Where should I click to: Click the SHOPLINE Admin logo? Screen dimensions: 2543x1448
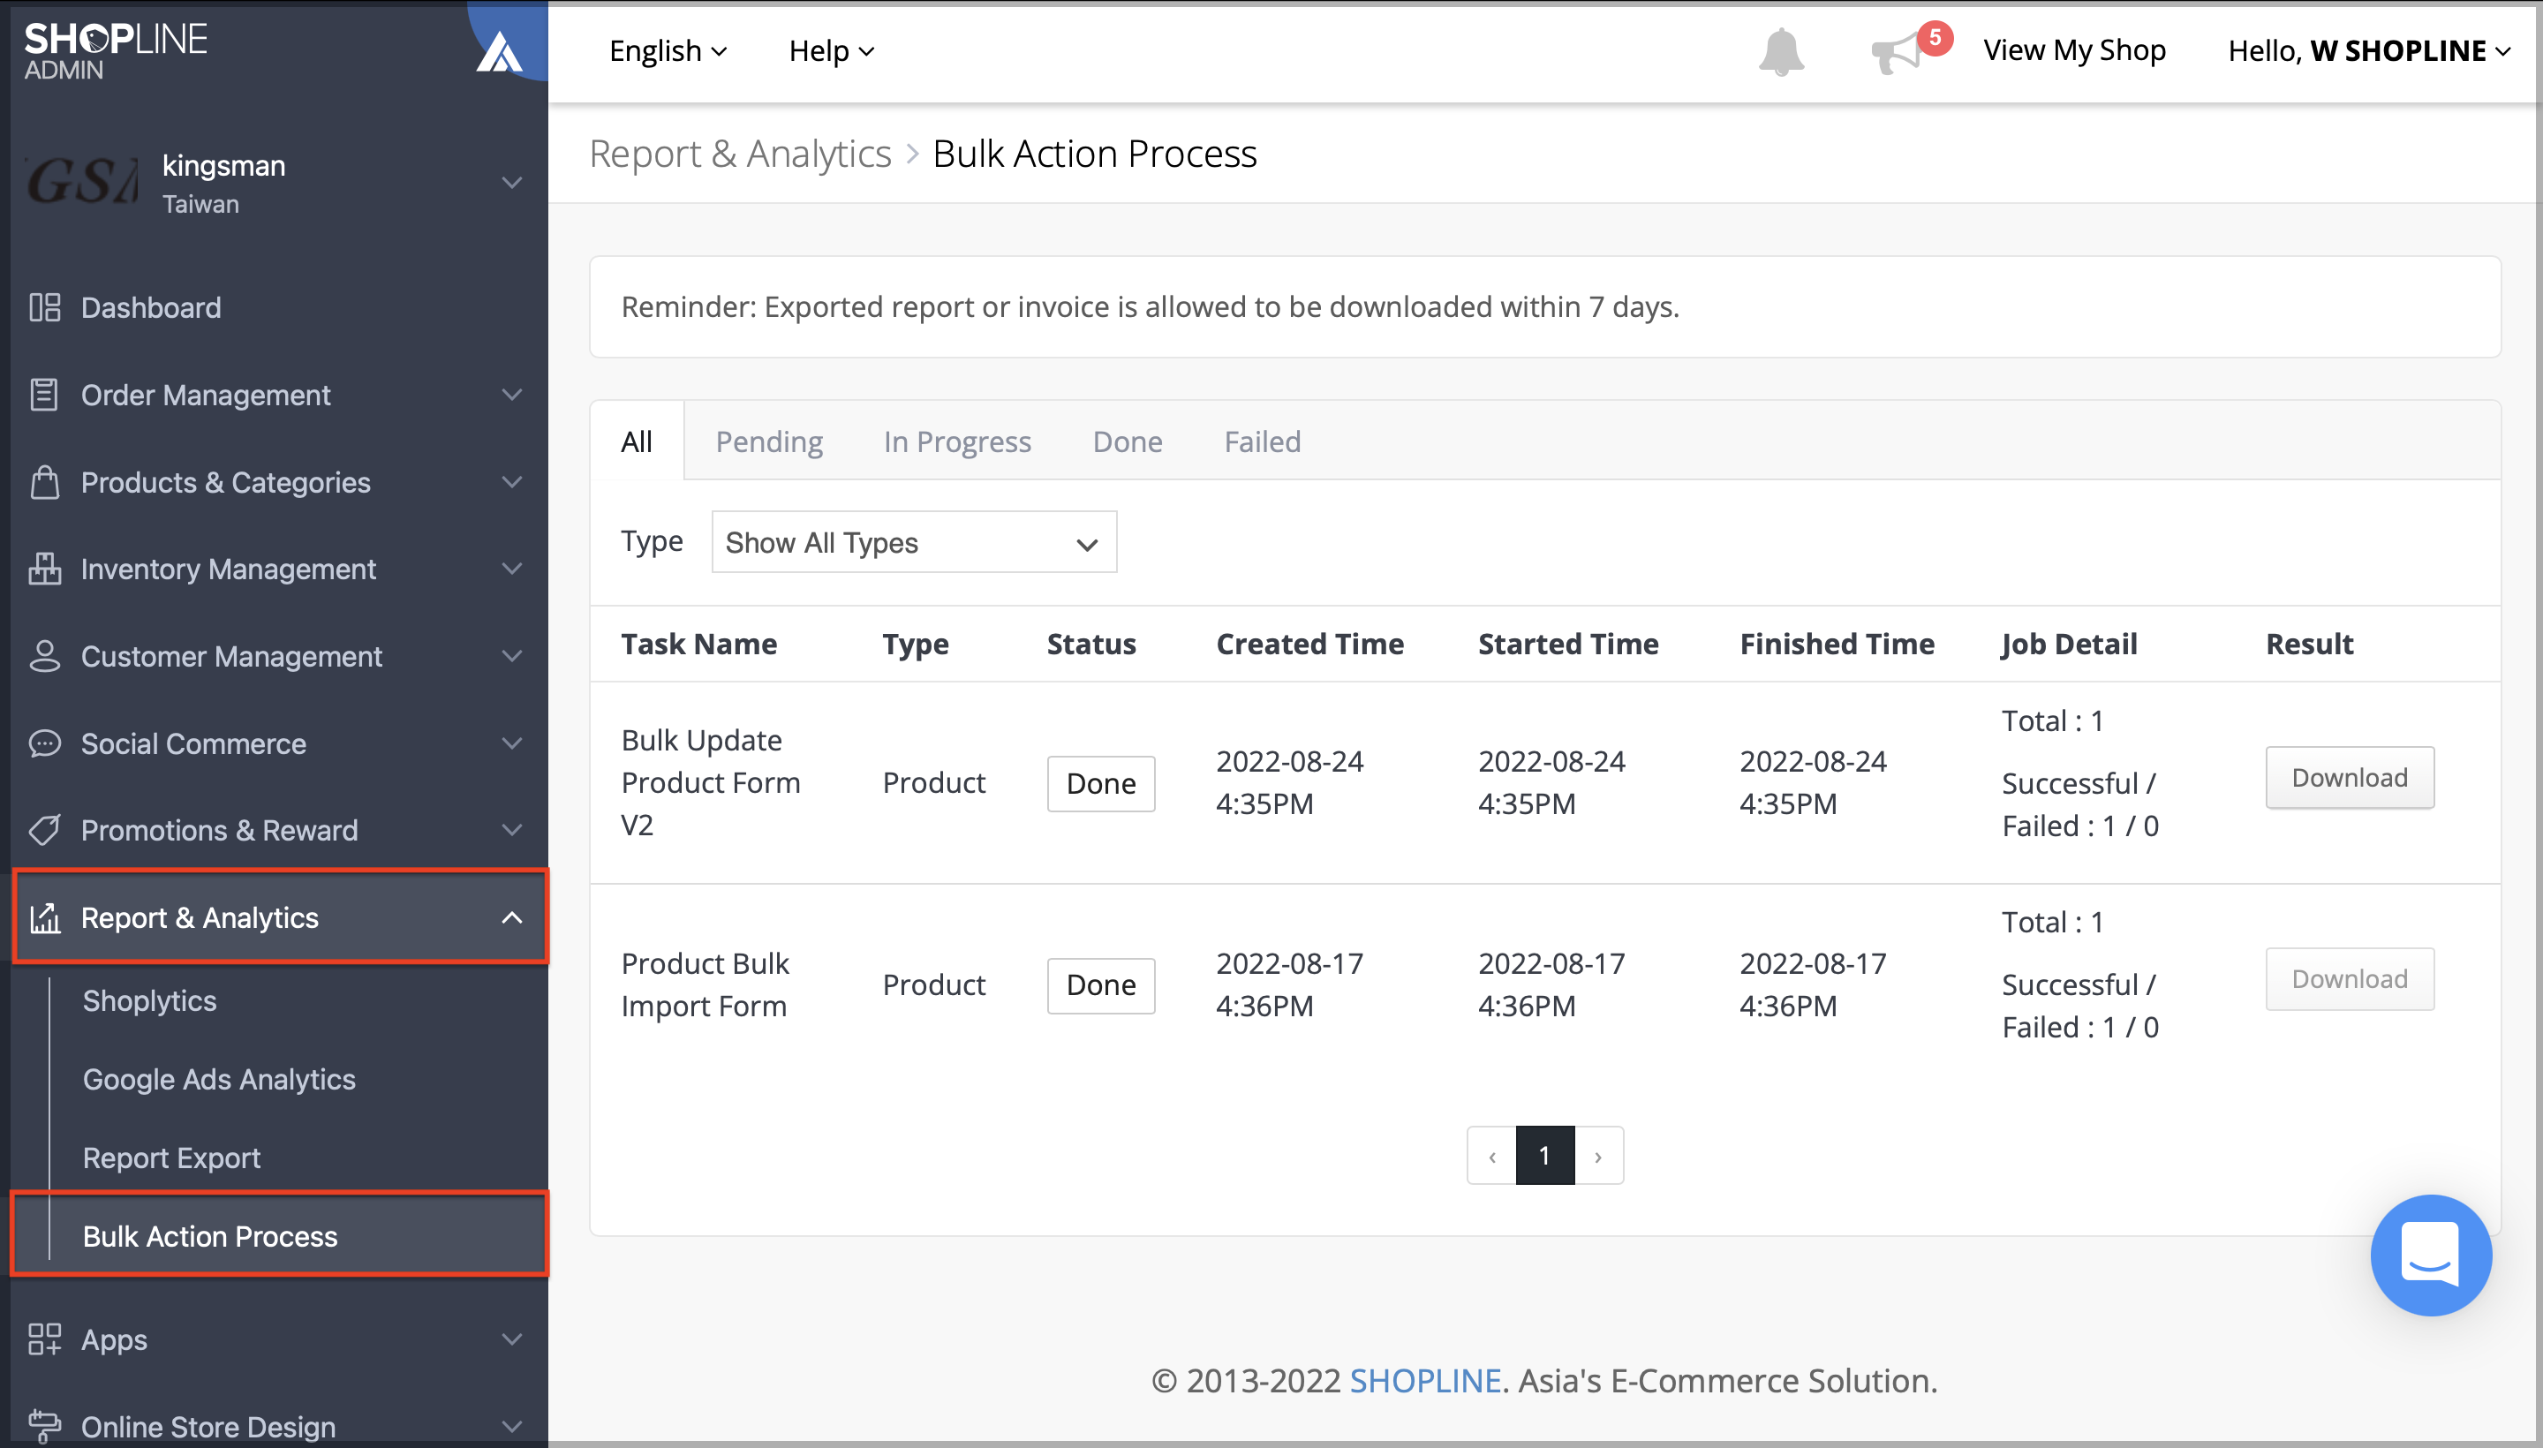tap(116, 50)
